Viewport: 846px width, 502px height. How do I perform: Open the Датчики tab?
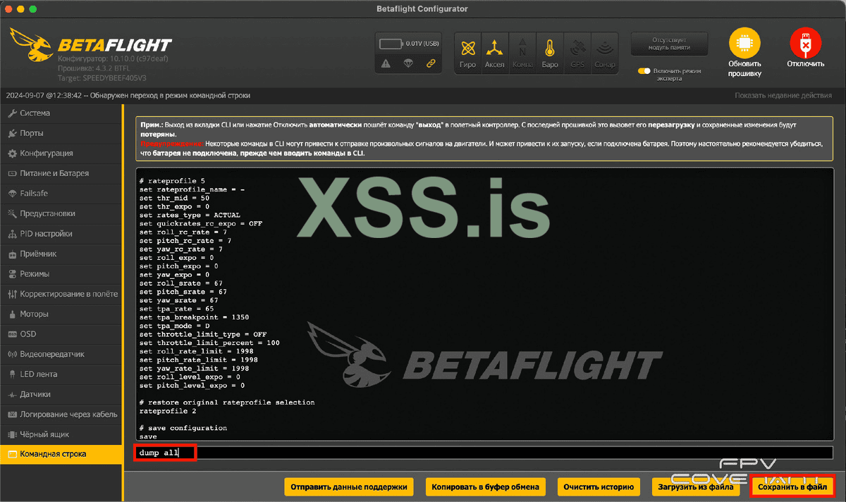[x=61, y=394]
